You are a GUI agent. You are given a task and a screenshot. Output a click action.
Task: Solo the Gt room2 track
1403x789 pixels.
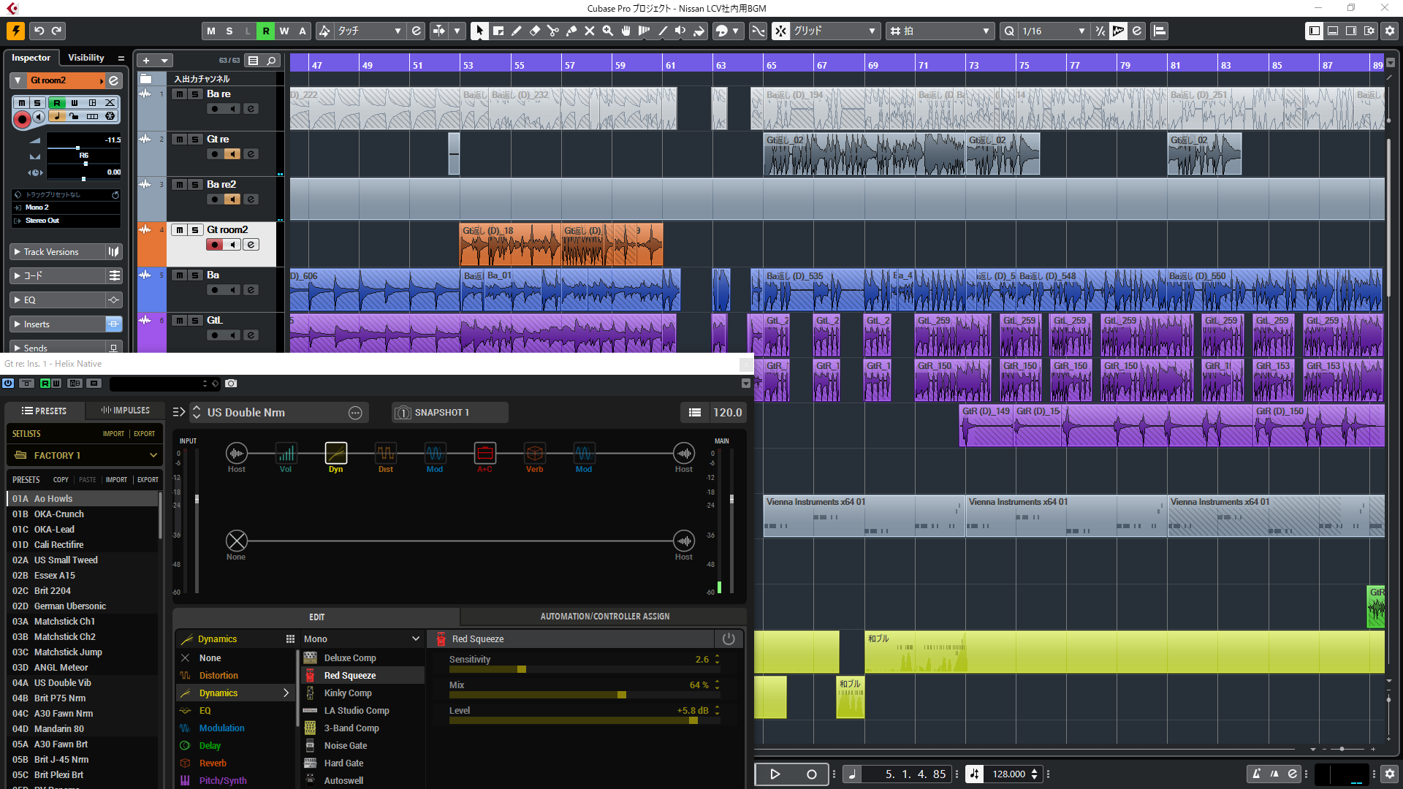point(195,230)
